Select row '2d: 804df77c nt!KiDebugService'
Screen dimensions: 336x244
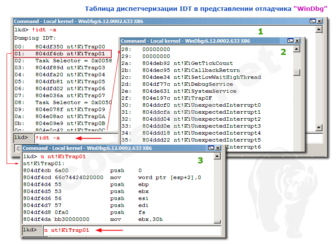point(177,84)
